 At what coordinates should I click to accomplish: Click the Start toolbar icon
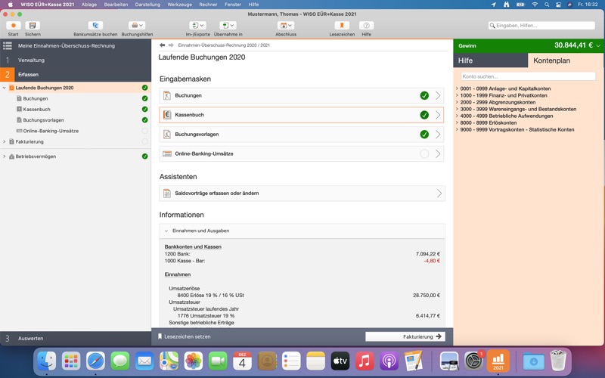point(13,26)
